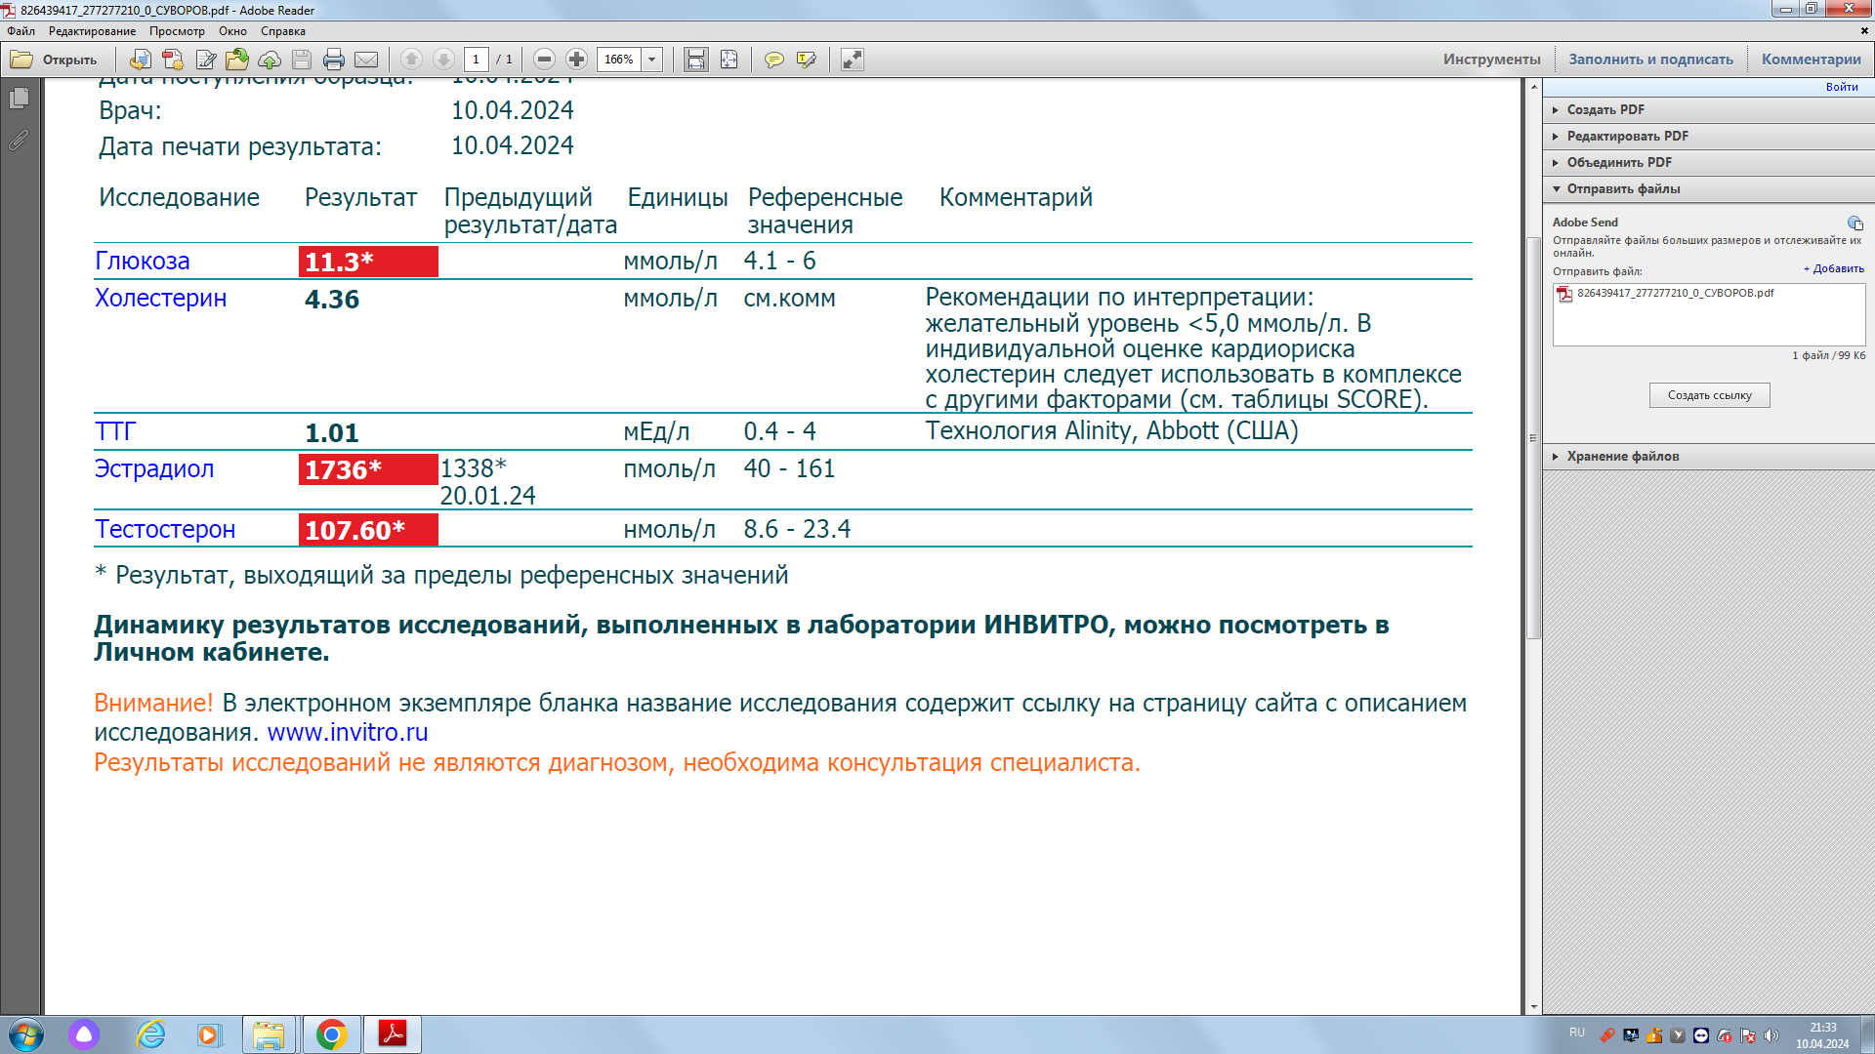Image resolution: width=1875 pixels, height=1054 pixels.
Task: Switch to read mode (expand arrows icon)
Action: click(853, 60)
